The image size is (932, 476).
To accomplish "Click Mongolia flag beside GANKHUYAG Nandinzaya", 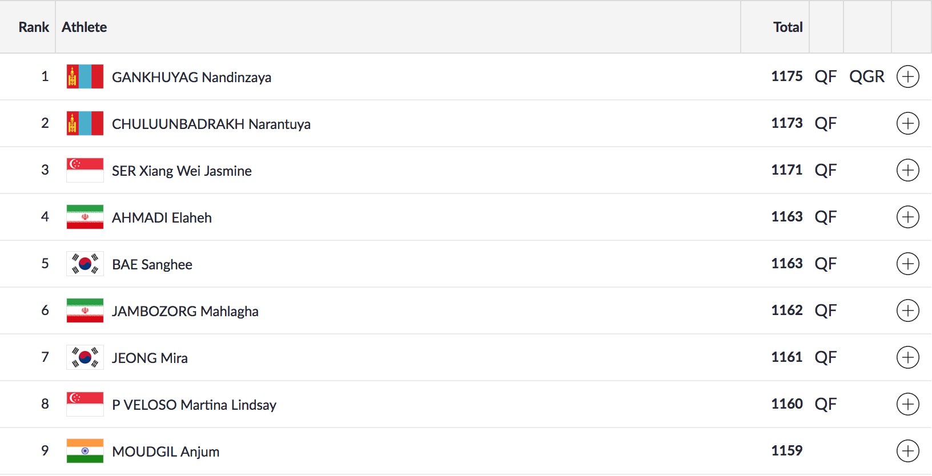I will [85, 76].
